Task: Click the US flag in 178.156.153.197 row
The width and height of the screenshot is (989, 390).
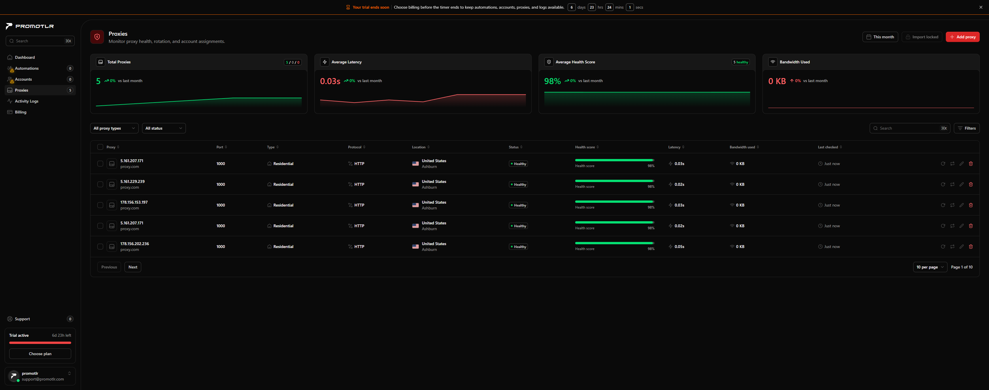Action: (x=415, y=205)
